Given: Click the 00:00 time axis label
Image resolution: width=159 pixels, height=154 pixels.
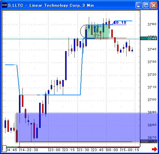Looking at the screenshot, I should (113, 150).
